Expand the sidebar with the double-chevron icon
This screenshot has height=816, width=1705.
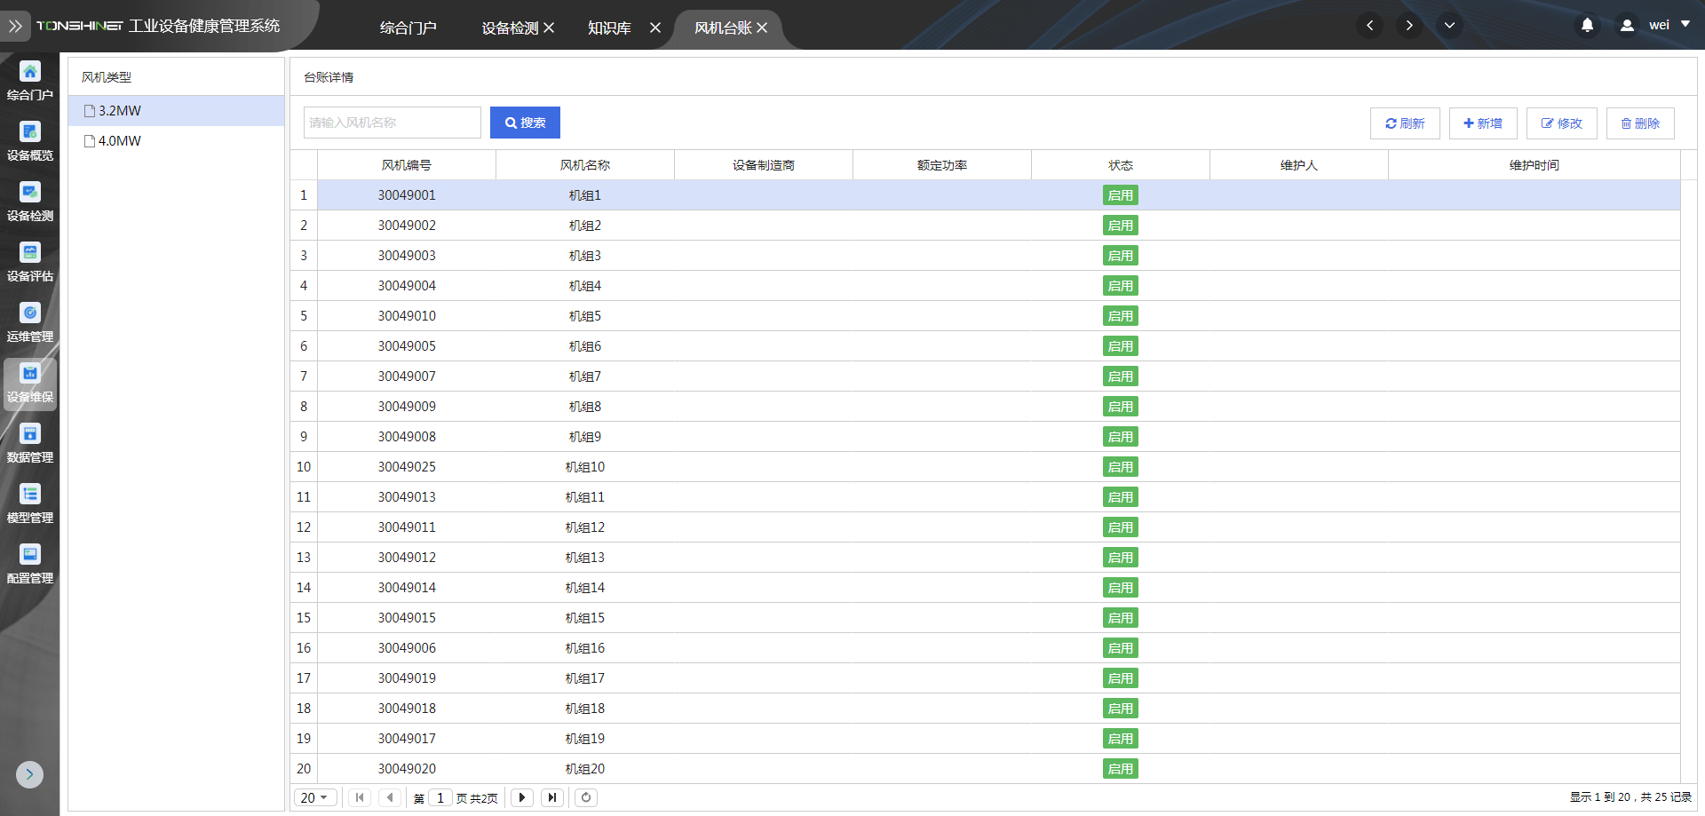point(15,27)
